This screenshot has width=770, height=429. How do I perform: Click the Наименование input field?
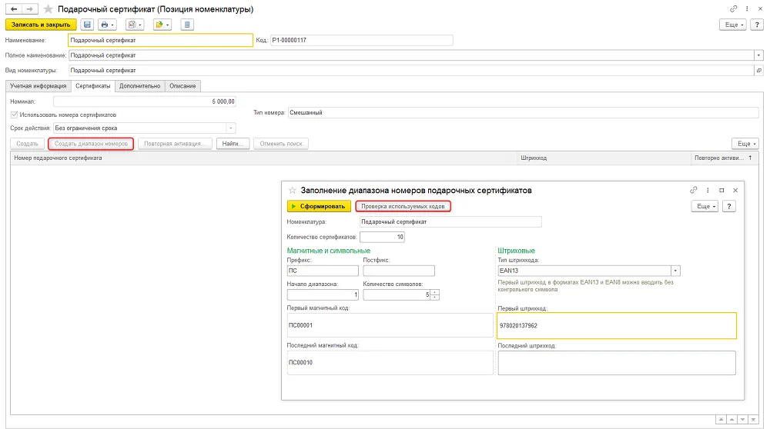tap(161, 40)
